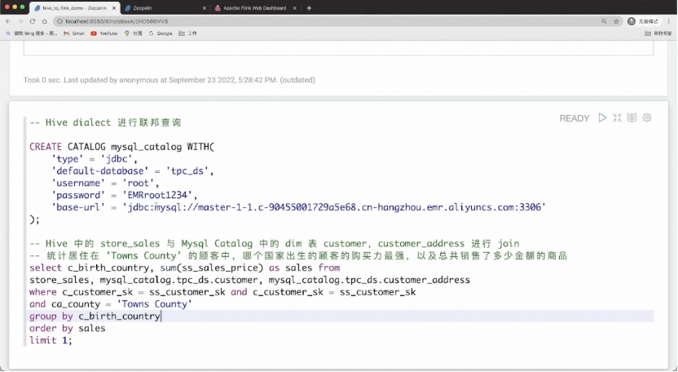Click the 'Took 0 sec. Last updated' status
Viewport: 678px width, 372px height.
169,80
